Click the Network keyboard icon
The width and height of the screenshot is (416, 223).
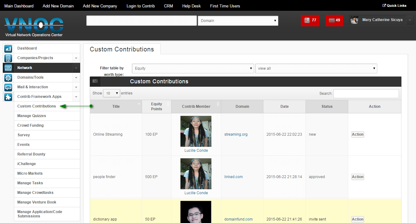[8, 68]
